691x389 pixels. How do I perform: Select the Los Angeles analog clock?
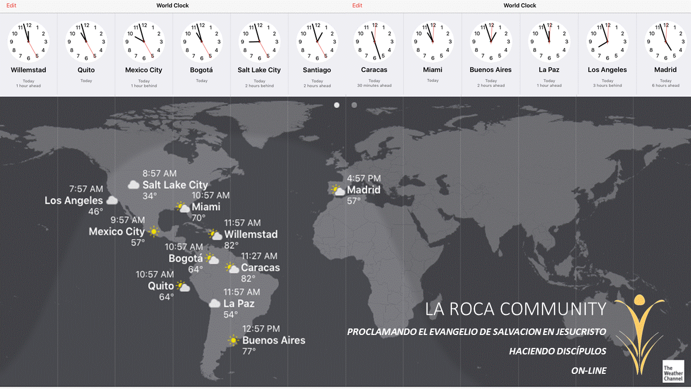608,42
